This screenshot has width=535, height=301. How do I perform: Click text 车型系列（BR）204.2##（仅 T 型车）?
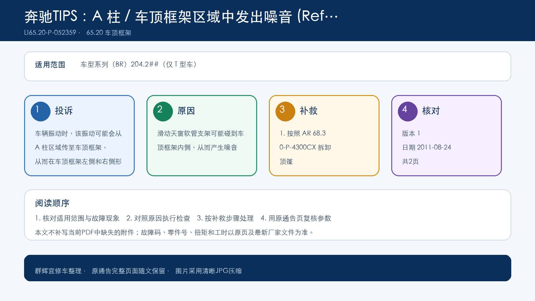coord(138,64)
